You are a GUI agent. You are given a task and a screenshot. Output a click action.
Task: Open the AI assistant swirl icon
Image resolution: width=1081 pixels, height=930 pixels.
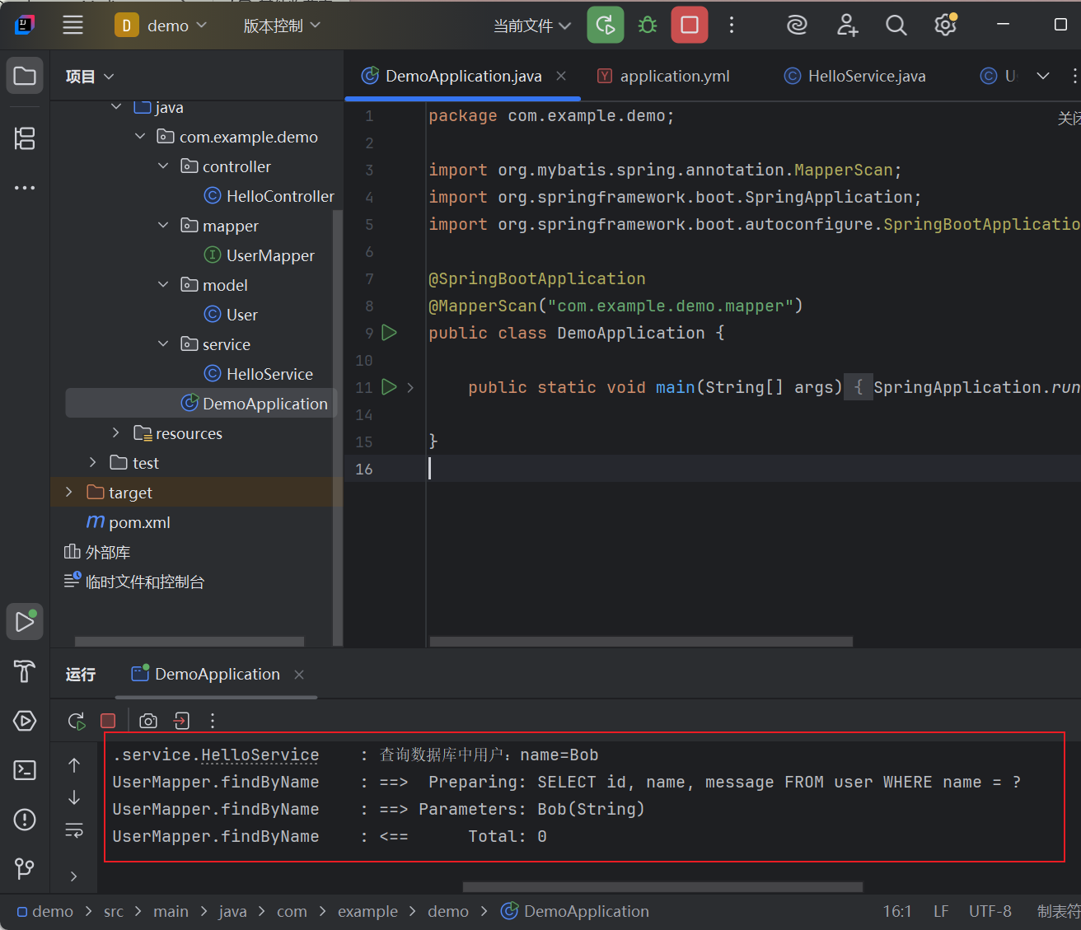pos(797,26)
